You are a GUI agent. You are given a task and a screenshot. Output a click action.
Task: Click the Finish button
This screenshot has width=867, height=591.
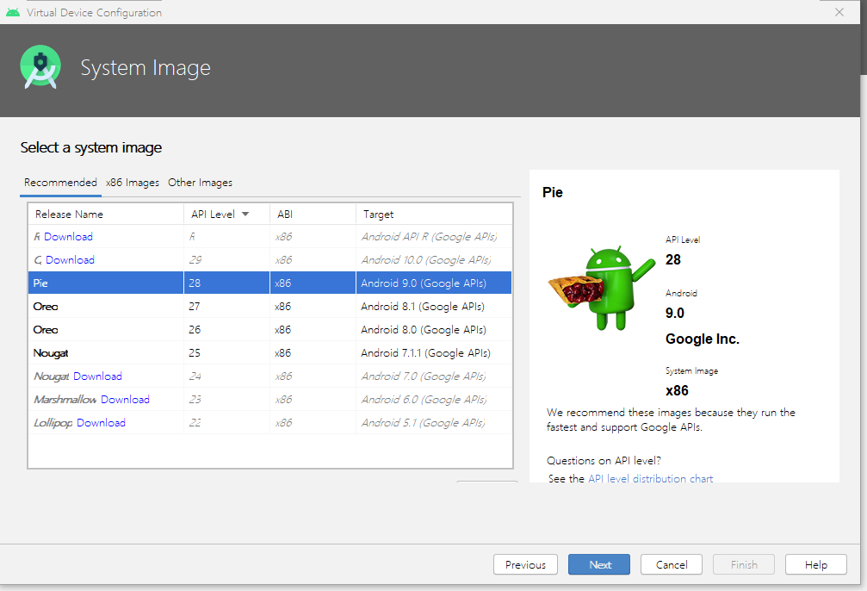744,564
